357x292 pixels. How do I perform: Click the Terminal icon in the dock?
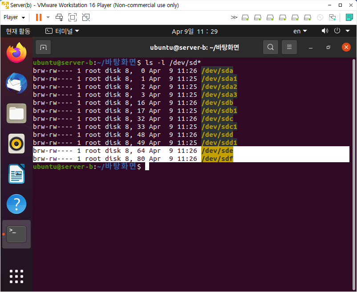point(16,234)
